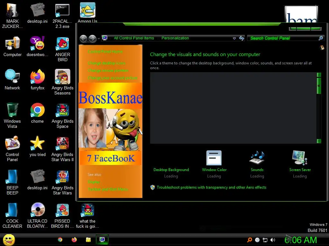Open Change mouse pointers link
329x246 pixels.
pos(108,70)
